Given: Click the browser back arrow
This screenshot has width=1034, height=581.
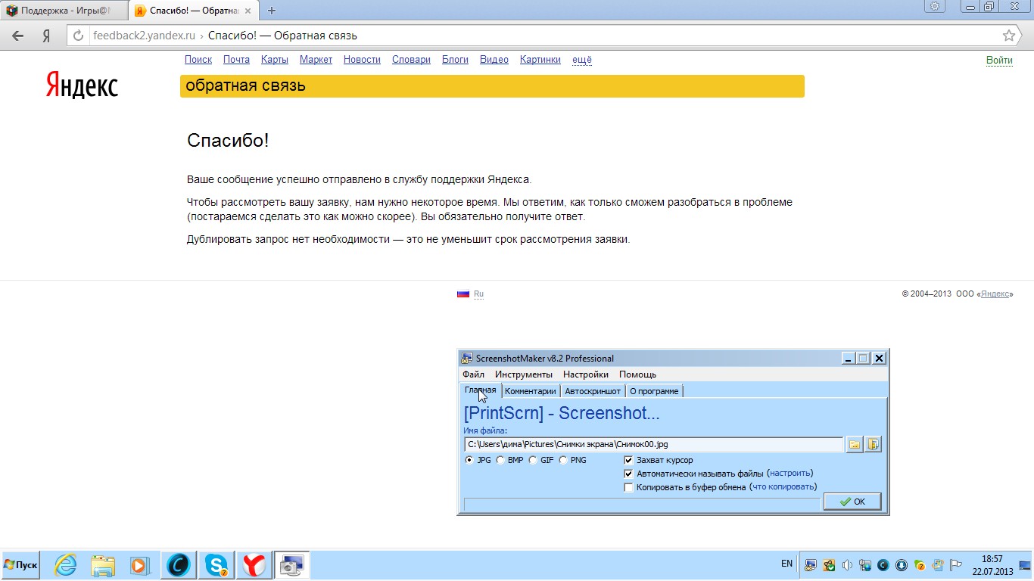Looking at the screenshot, I should point(18,36).
